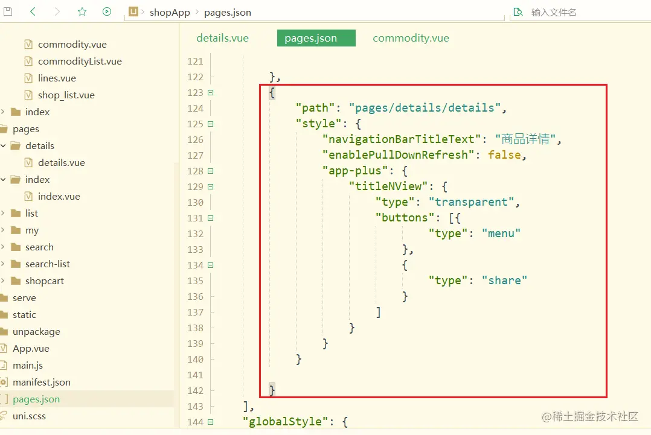Viewport: 651px width, 435px height.
Task: Fold the object block at line 134
Action: 211,265
